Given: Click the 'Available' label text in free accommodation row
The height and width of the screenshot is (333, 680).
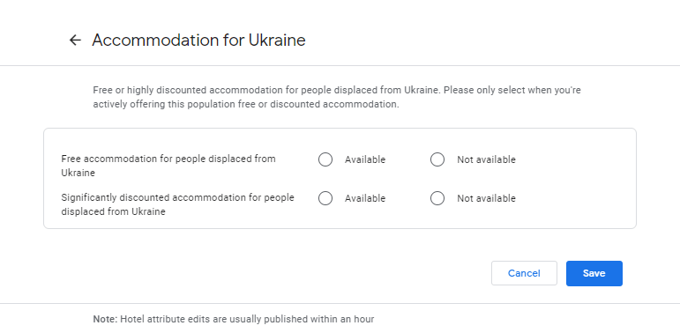Looking at the screenshot, I should click(365, 159).
